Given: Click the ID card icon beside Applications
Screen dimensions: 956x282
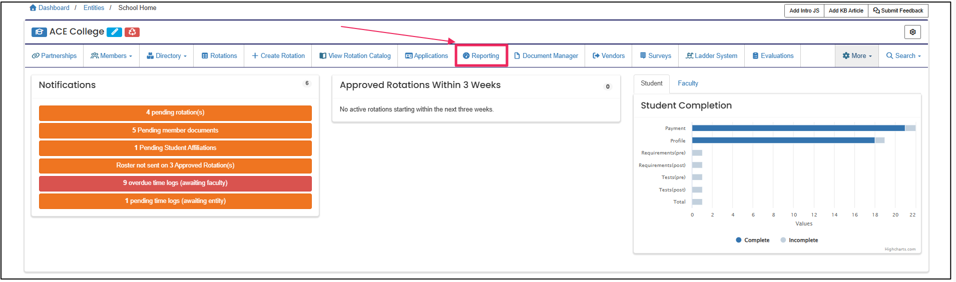Looking at the screenshot, I should 409,56.
